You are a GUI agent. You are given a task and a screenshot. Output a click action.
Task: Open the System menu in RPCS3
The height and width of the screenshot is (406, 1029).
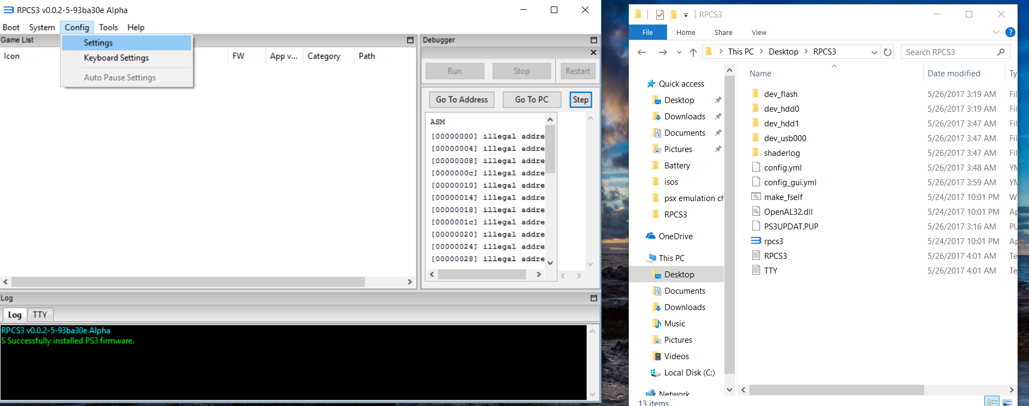(x=42, y=27)
